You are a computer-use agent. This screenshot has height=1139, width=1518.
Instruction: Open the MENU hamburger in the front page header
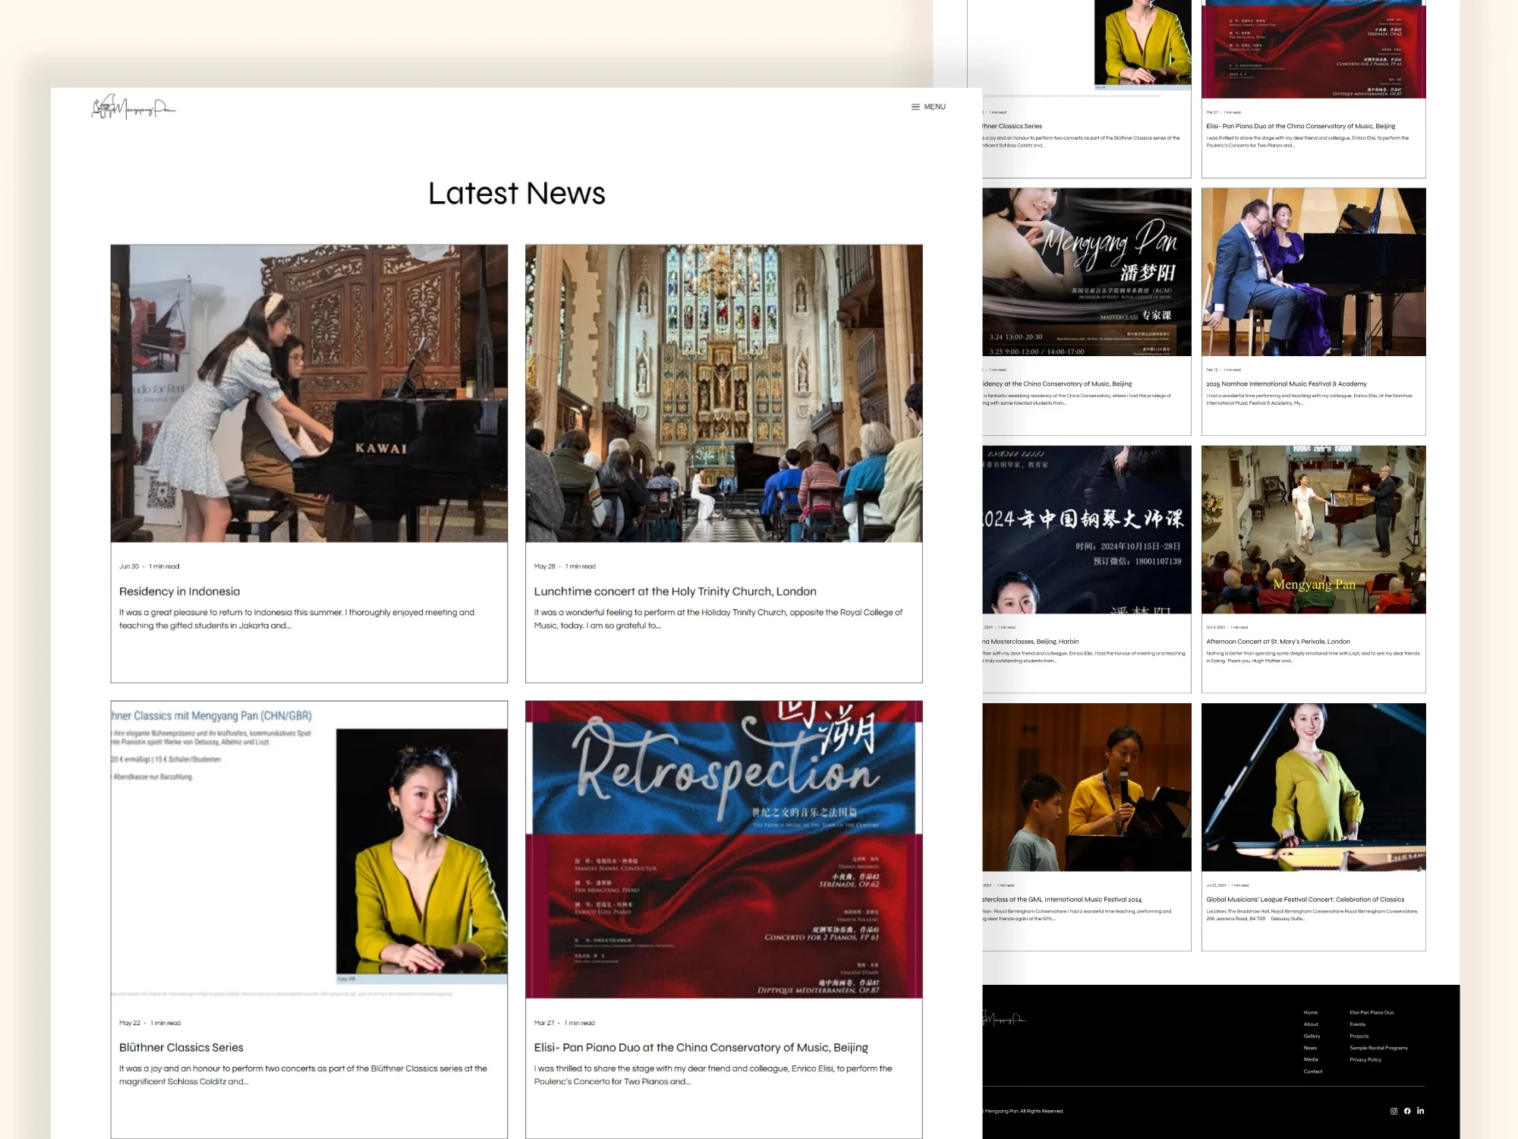928,107
